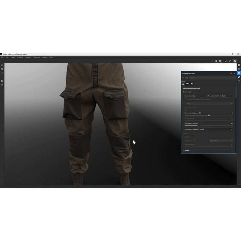Open the camera settings tab icon
This screenshot has height=241, width=241.
187,83
